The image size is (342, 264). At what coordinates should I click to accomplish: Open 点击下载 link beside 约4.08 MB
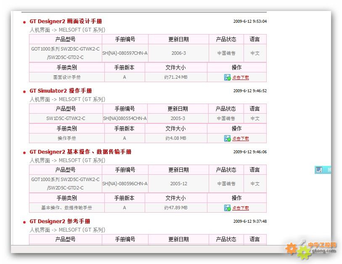coord(240,139)
